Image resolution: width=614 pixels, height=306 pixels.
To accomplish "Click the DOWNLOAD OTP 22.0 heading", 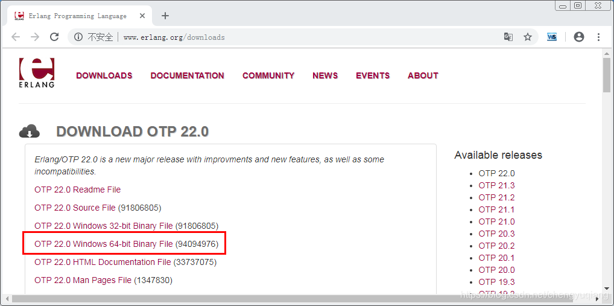I will pyautogui.click(x=132, y=132).
